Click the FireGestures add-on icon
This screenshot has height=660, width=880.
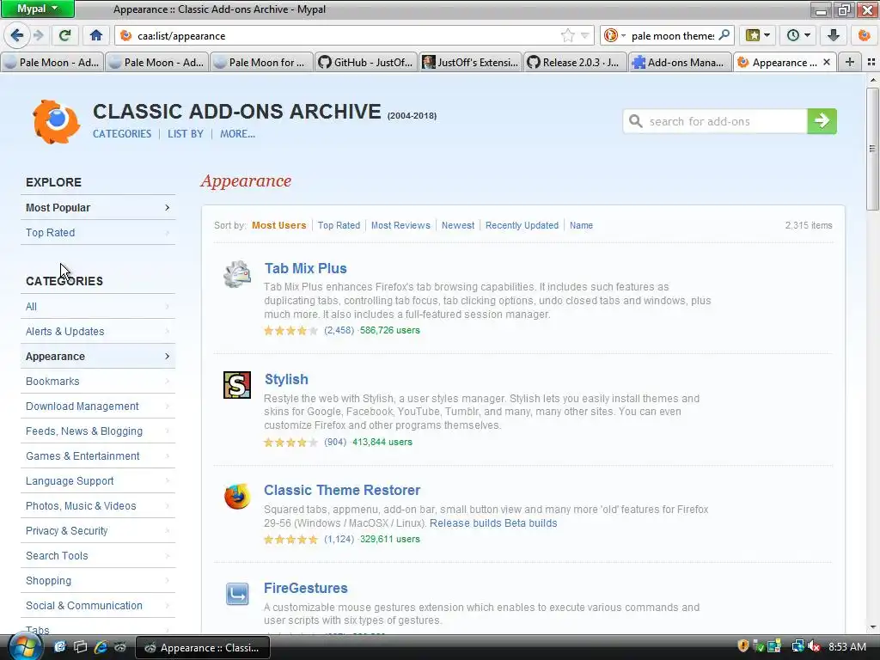[x=237, y=594]
